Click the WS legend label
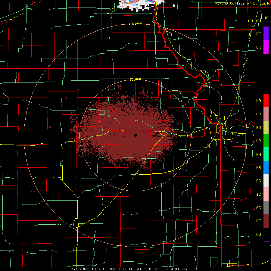The image size is (271, 271). [258, 167]
